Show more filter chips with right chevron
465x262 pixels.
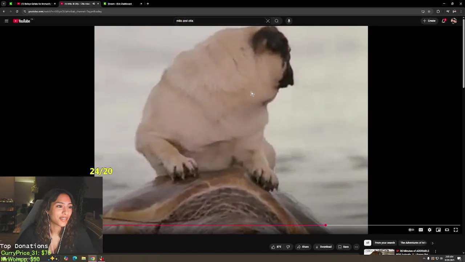(x=432, y=243)
